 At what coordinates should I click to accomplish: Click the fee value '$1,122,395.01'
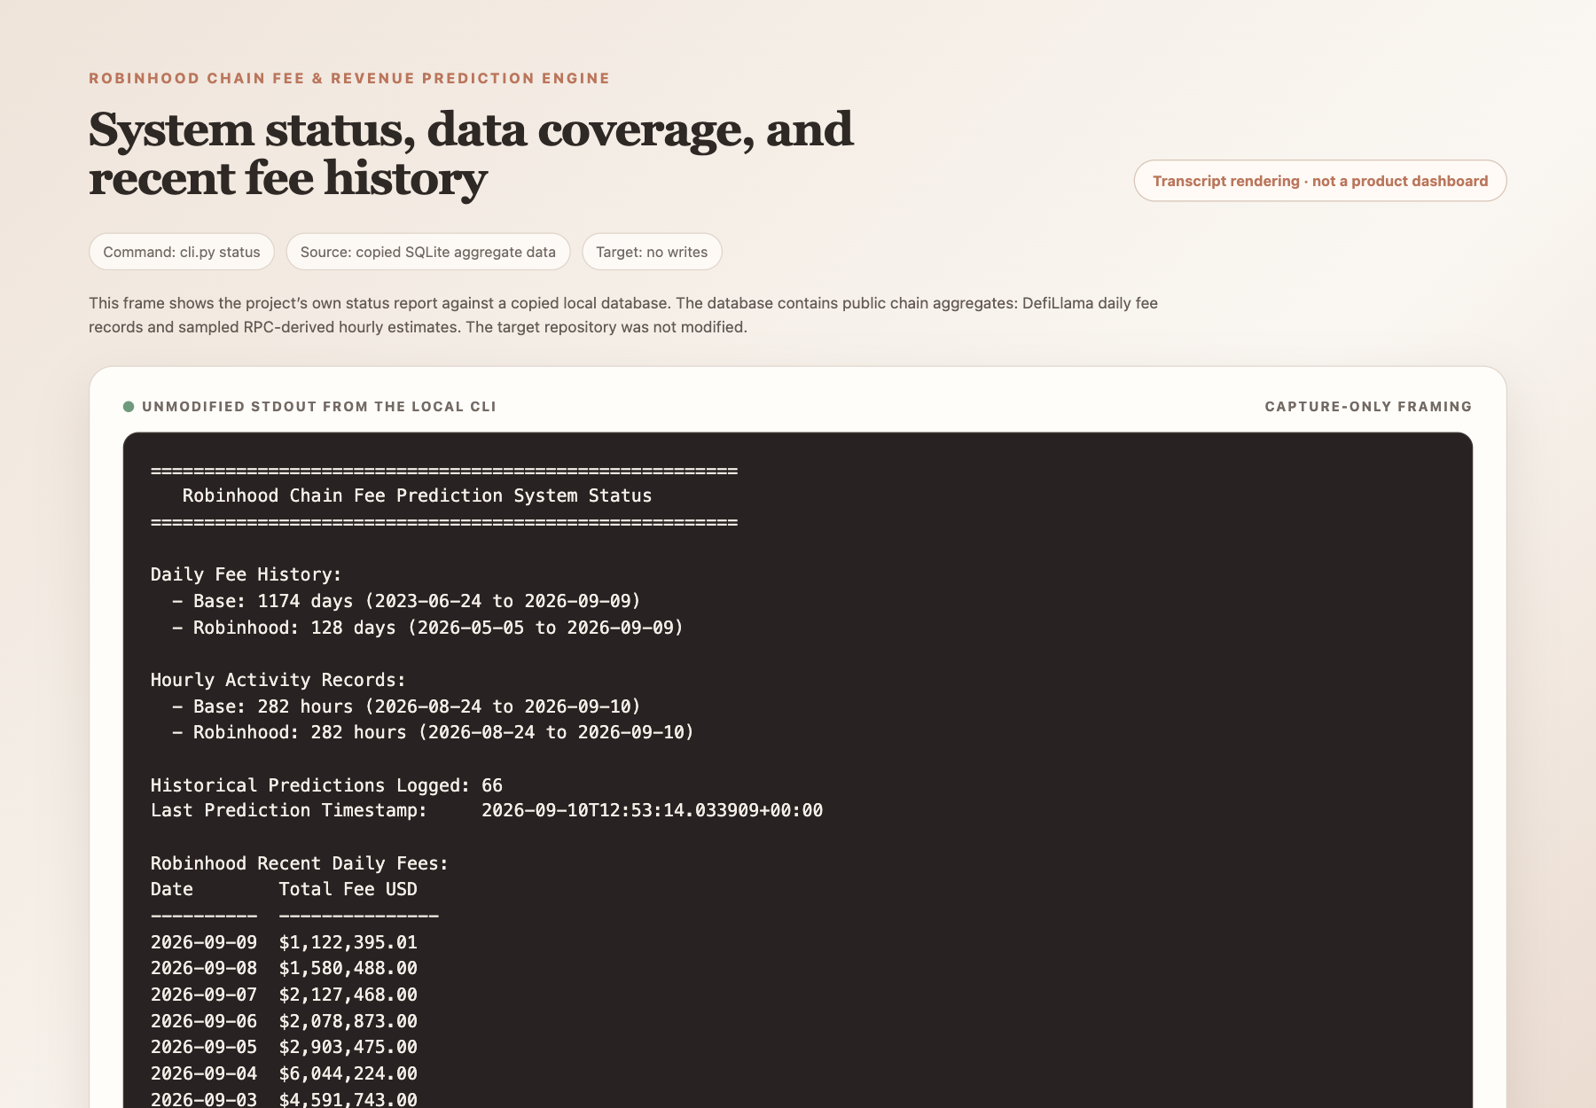tap(348, 942)
